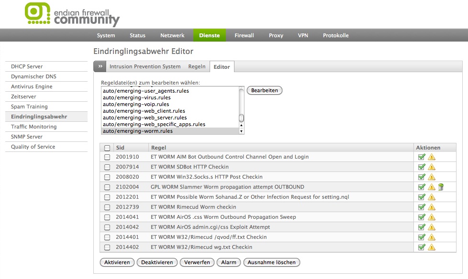Select auto/emerging-virus.rules in the list

(136, 97)
